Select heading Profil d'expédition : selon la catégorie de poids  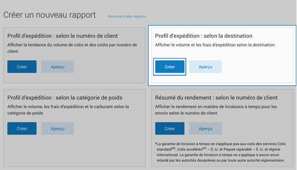tap(65, 97)
